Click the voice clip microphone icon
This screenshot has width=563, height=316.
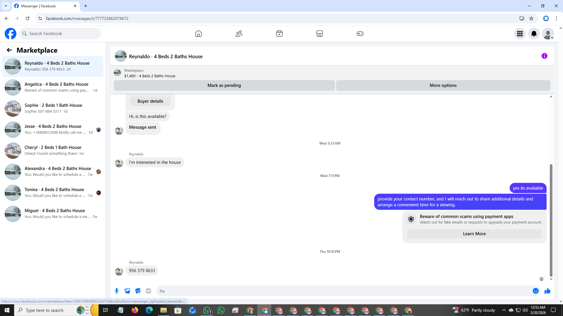click(x=117, y=291)
